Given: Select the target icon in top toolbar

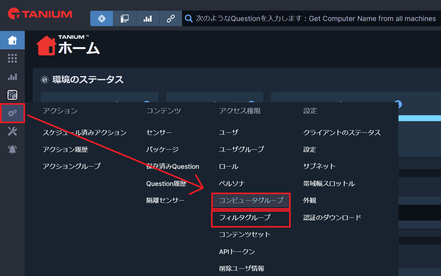Looking at the screenshot, I should (x=102, y=19).
